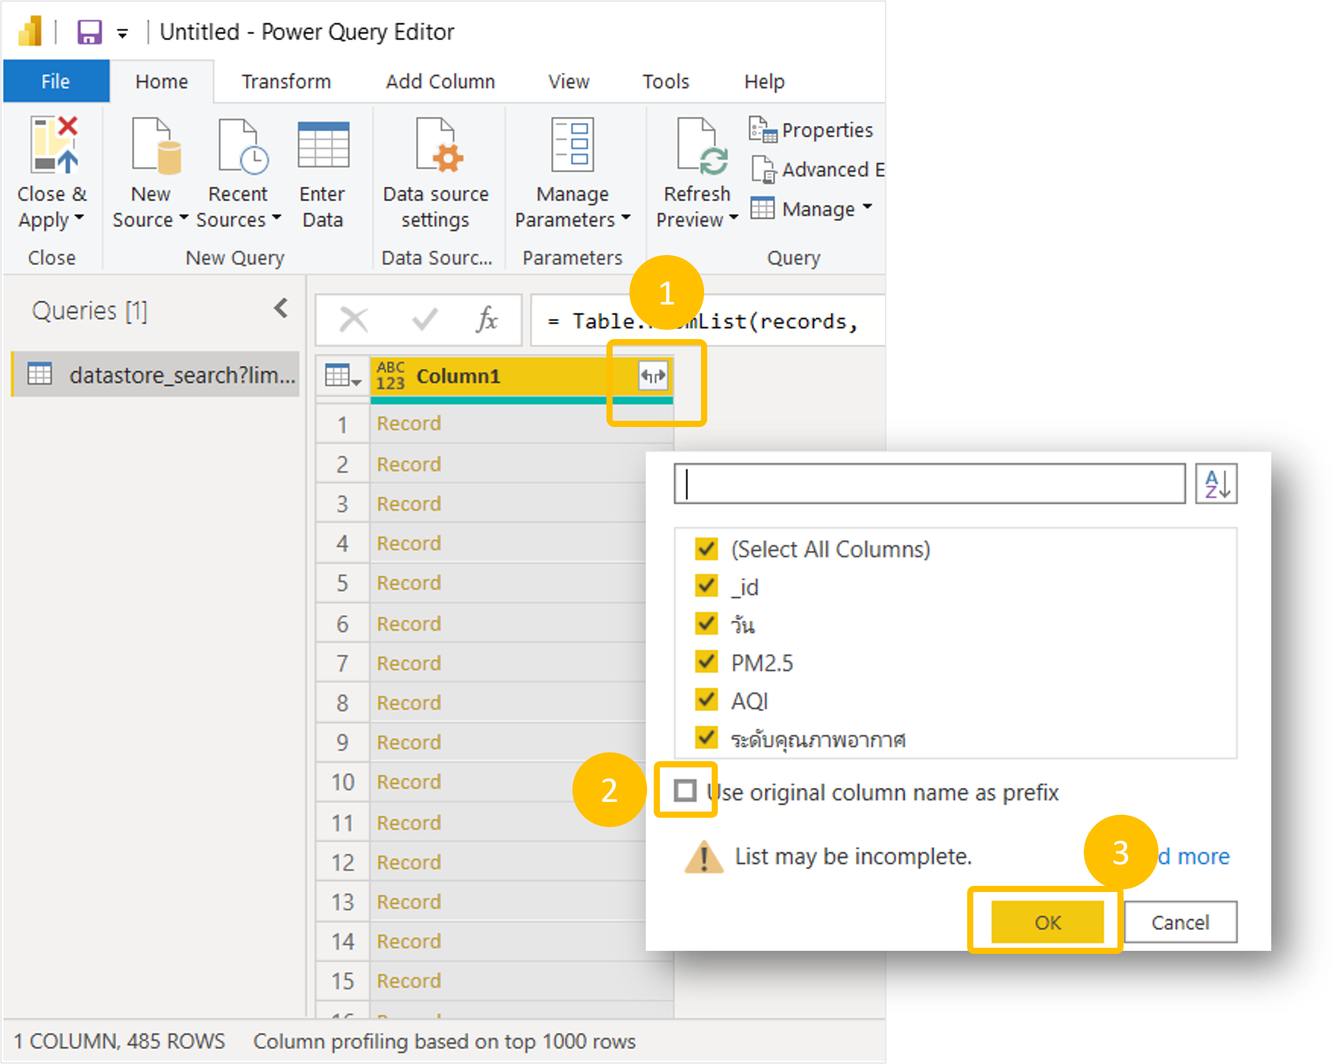The width and height of the screenshot is (1334, 1064).
Task: Cancel the formula with the X icon
Action: click(354, 320)
